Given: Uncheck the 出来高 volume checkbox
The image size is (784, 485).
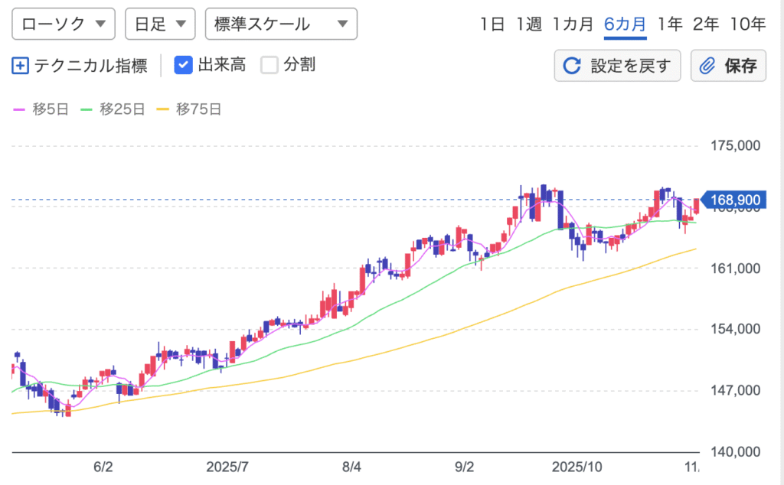Looking at the screenshot, I should (183, 65).
